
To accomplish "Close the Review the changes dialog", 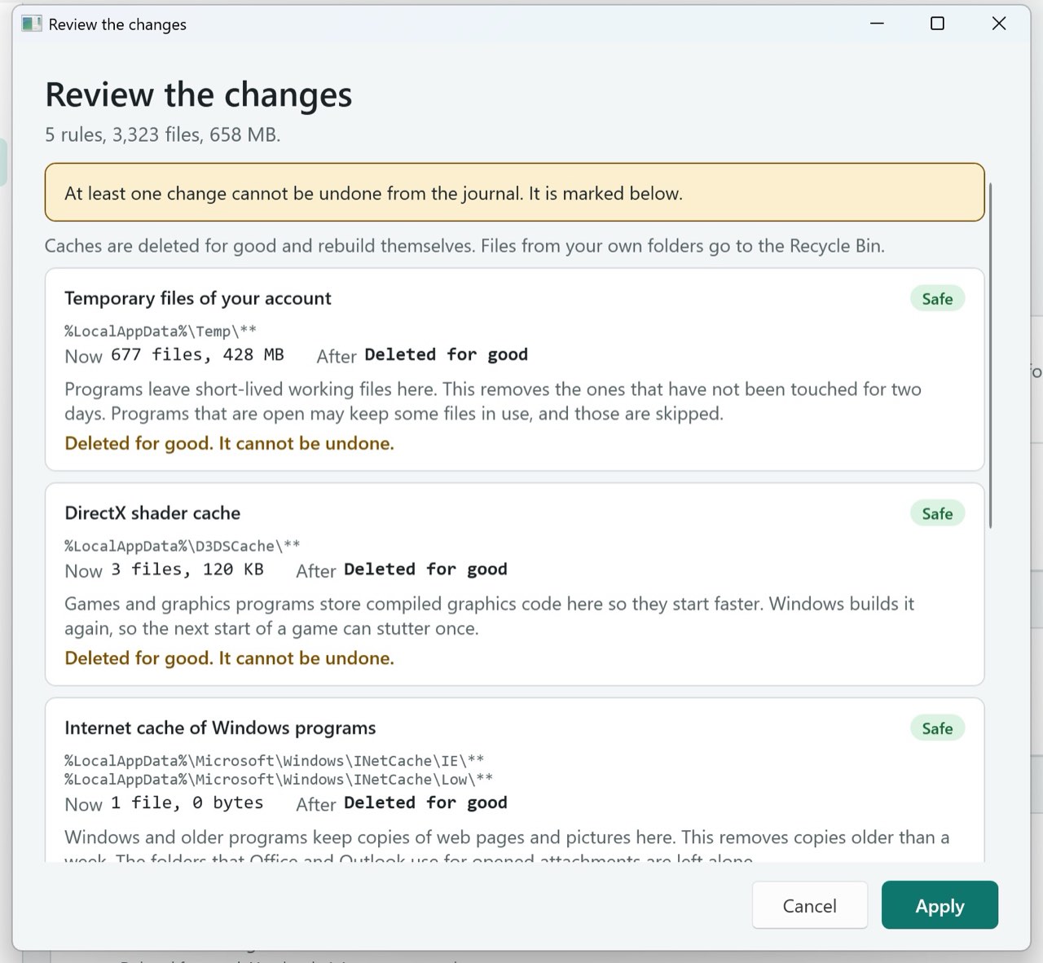I will click(999, 24).
